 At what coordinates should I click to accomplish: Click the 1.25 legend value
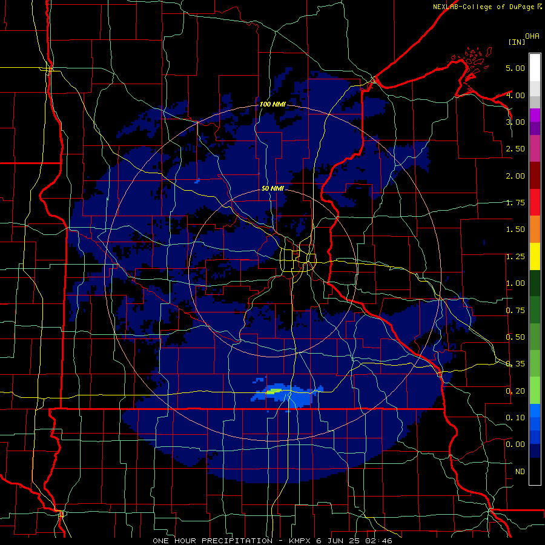(515, 257)
